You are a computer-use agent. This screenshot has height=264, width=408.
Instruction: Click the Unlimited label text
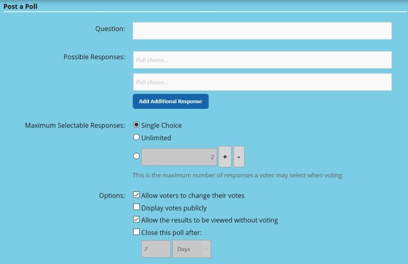(156, 138)
